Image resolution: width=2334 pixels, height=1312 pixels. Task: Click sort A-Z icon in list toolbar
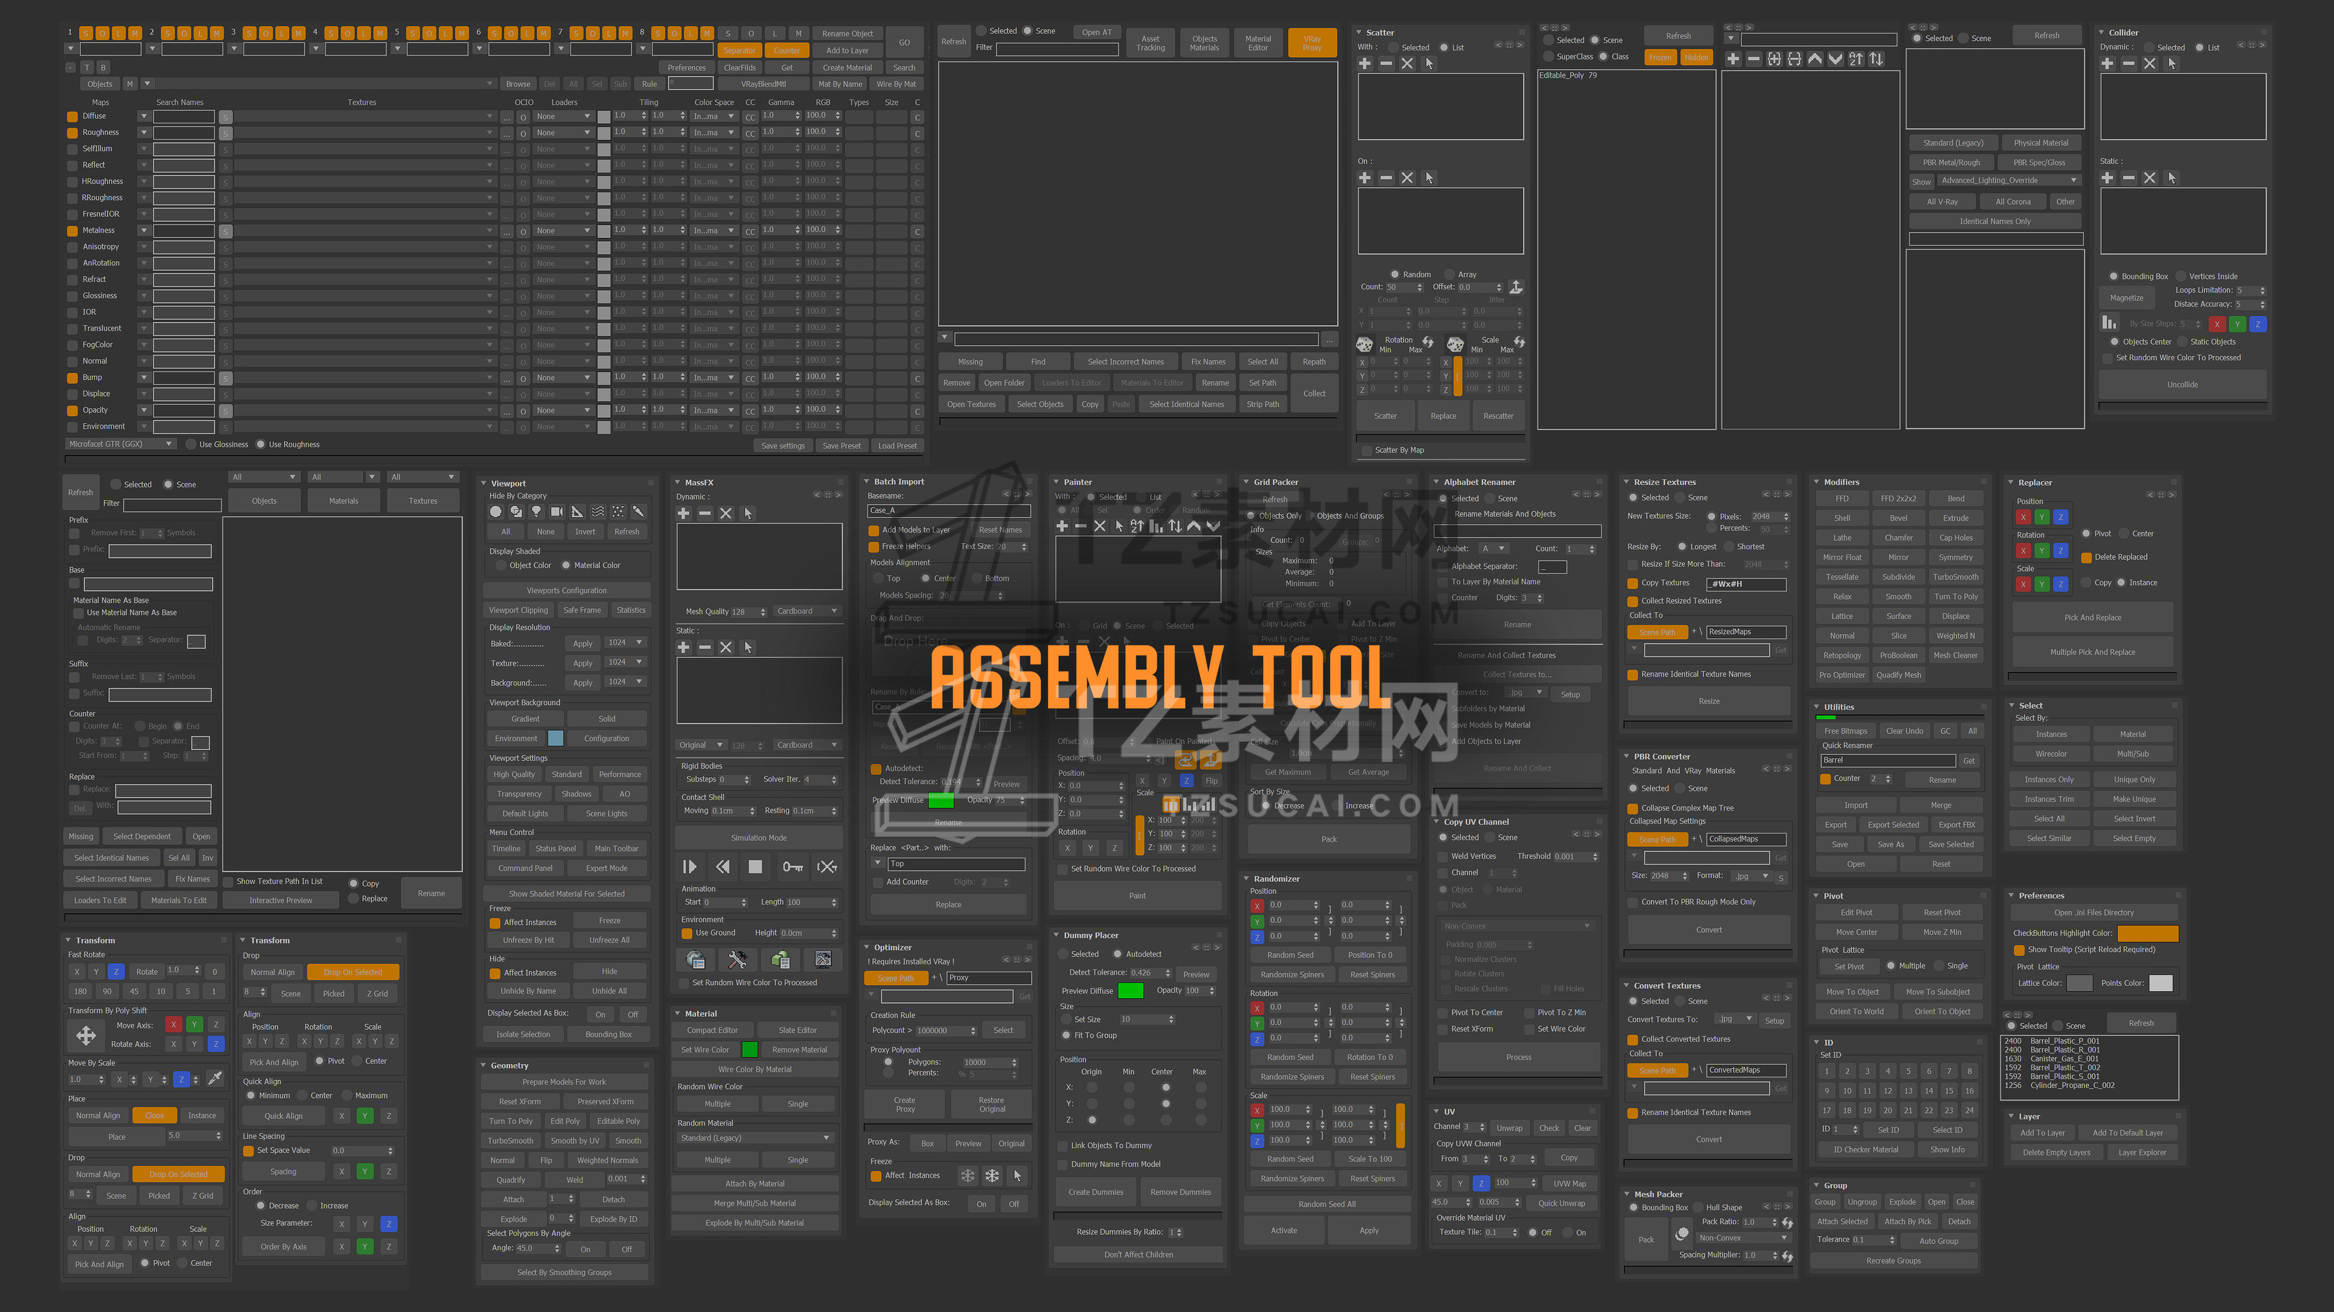(x=1856, y=59)
